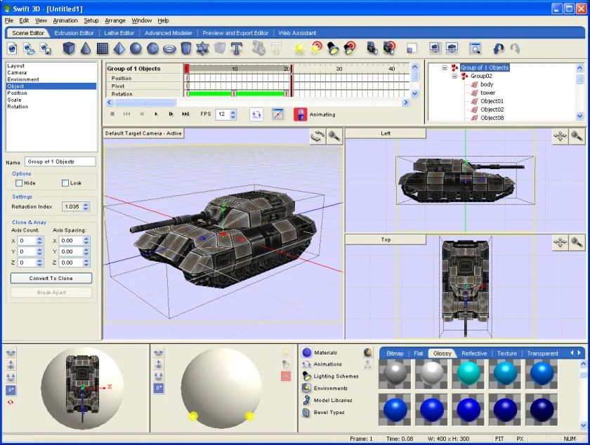Create a cone primitive
The image size is (590, 445).
(x=86, y=48)
